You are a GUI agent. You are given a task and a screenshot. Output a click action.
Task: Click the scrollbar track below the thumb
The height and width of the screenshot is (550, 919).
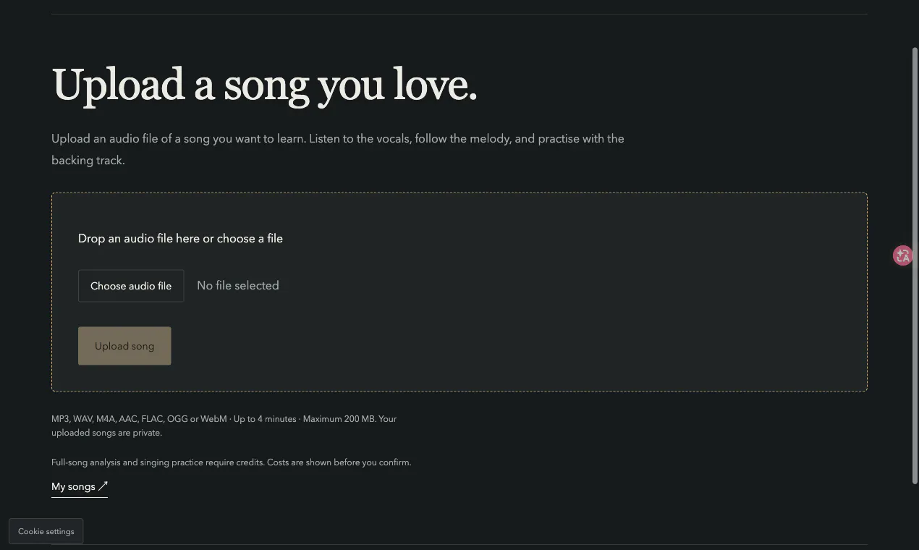point(915,517)
